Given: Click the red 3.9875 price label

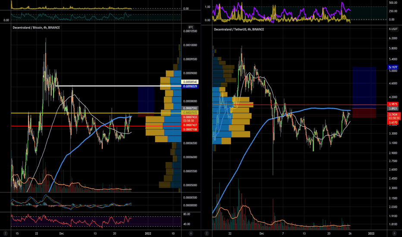Looking at the screenshot, I should point(393,104).
